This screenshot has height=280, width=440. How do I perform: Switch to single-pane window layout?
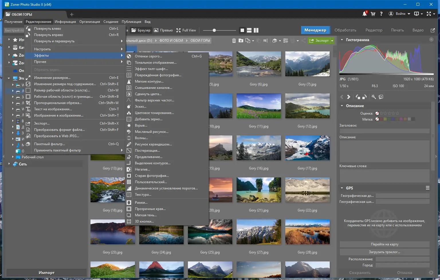pos(242,30)
